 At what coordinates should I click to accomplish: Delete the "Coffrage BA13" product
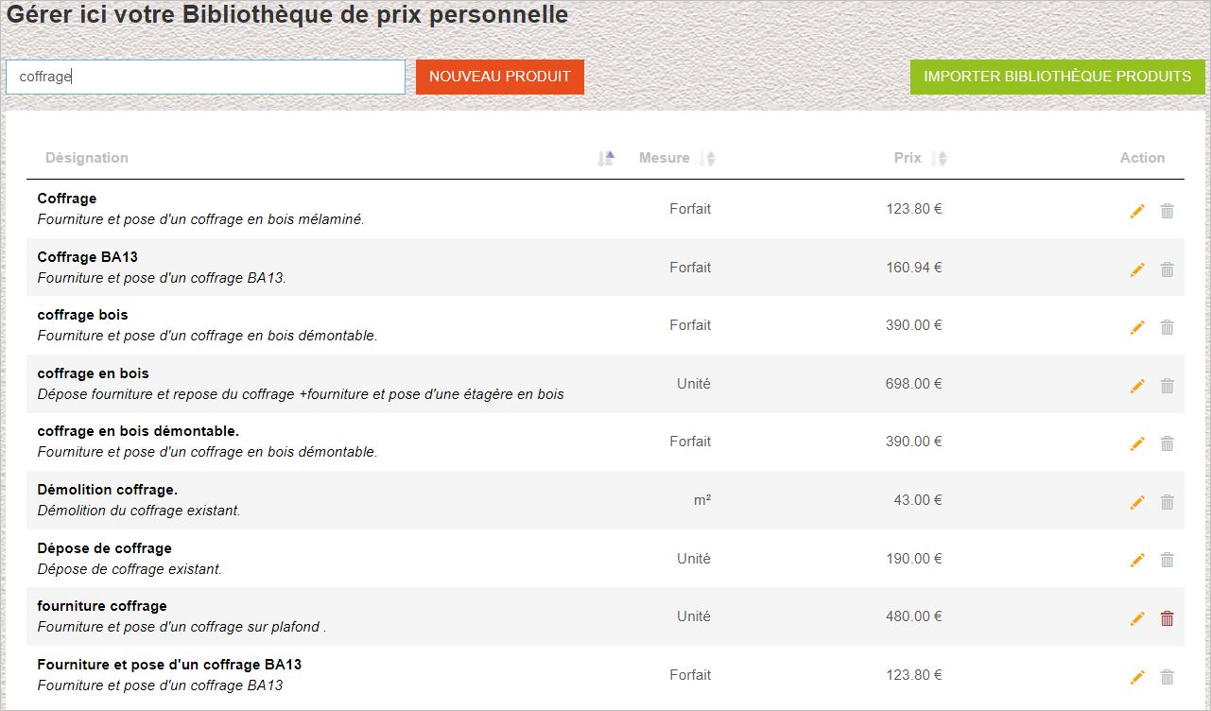coord(1167,269)
